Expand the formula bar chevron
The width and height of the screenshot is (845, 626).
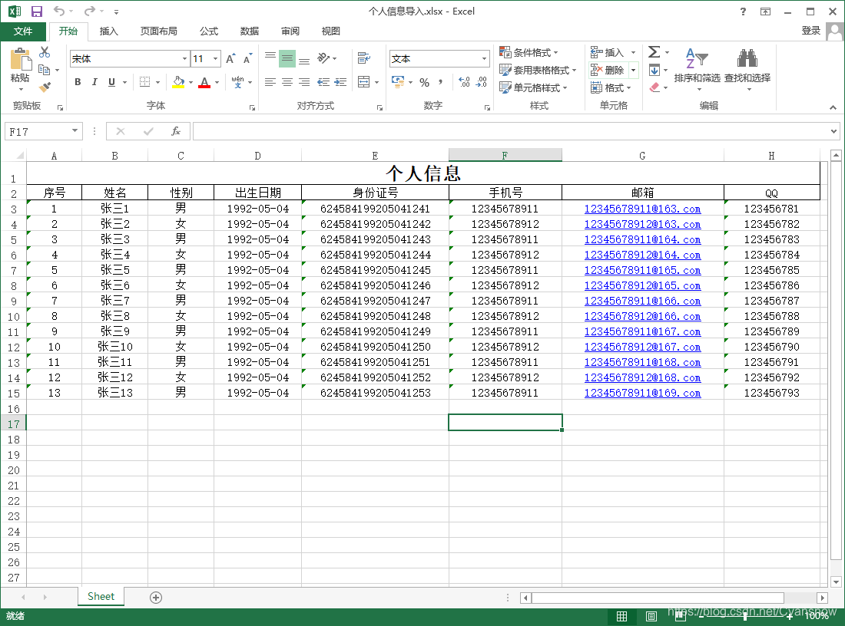(x=833, y=131)
